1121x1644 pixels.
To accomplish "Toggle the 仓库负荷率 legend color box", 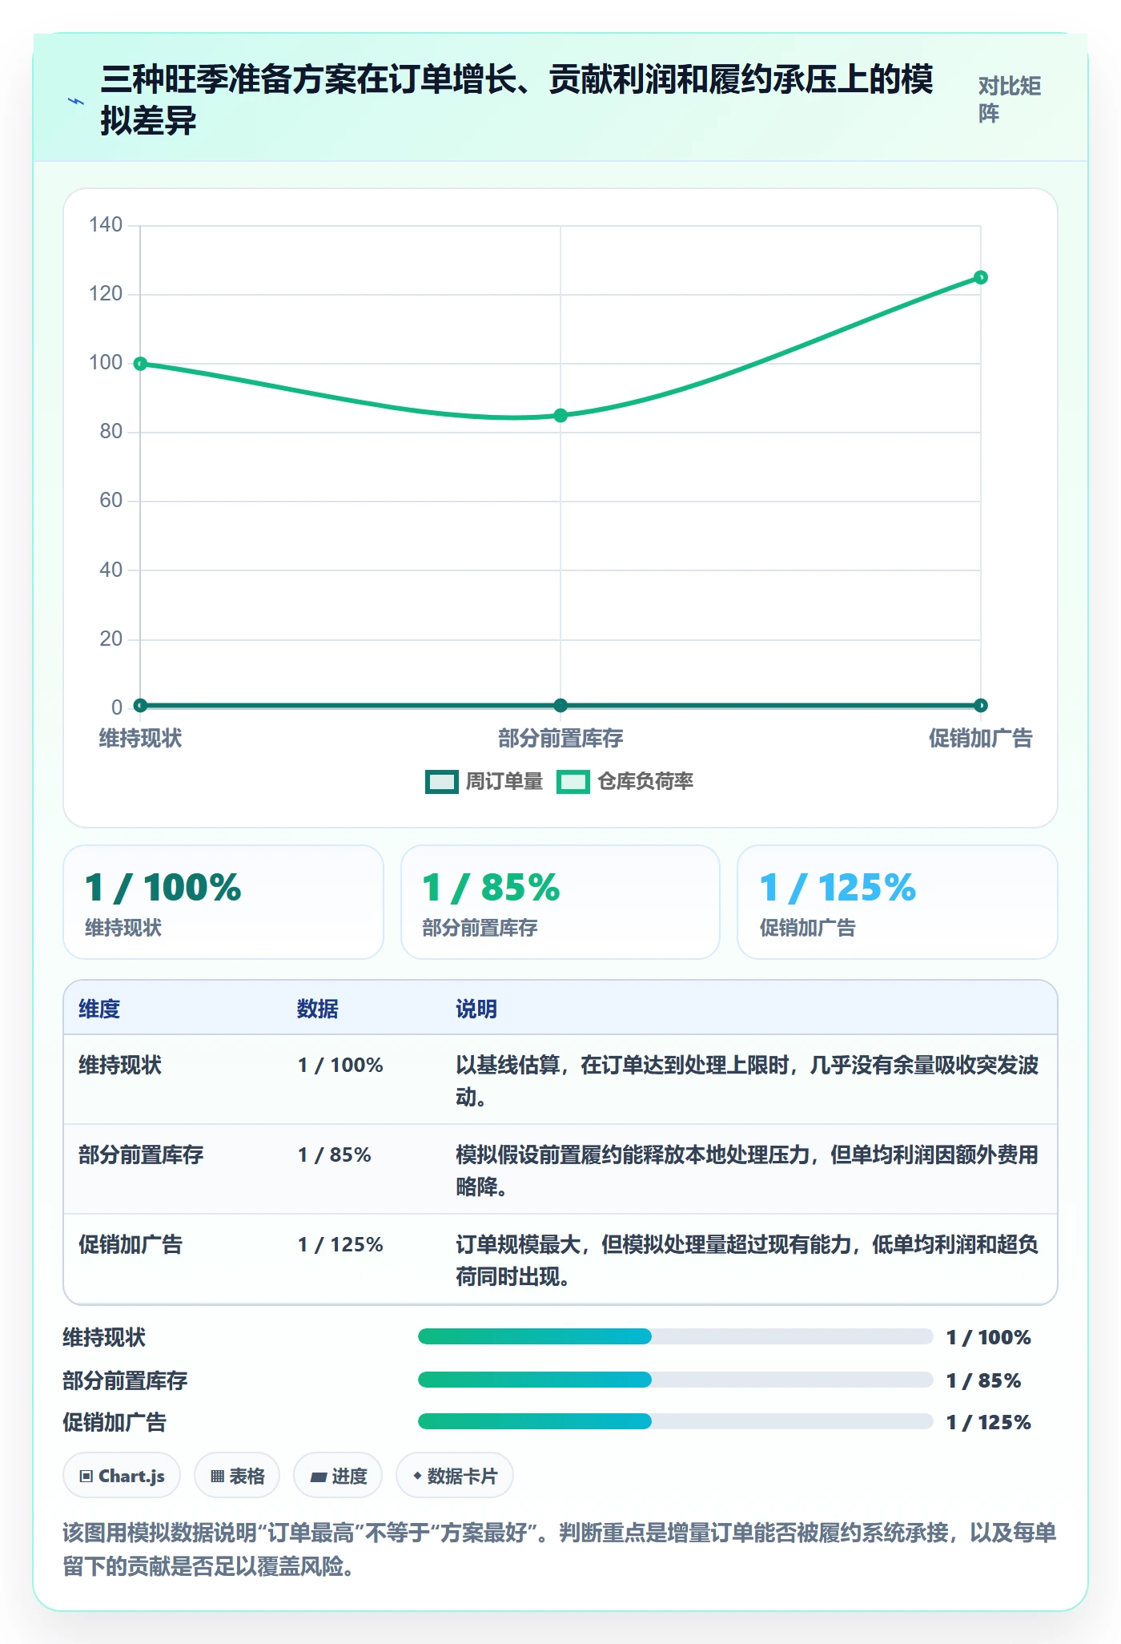I will 573,781.
